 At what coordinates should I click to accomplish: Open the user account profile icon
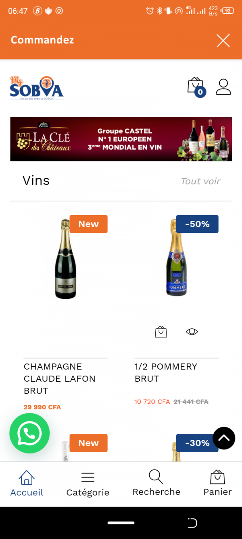(x=223, y=87)
